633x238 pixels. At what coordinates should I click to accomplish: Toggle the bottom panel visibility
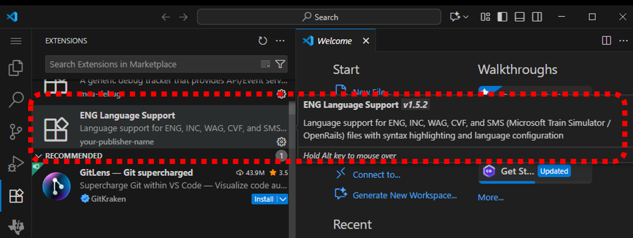519,17
